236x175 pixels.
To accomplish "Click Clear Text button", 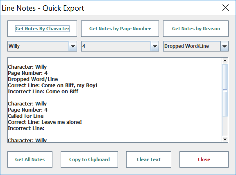I will coord(149,159).
